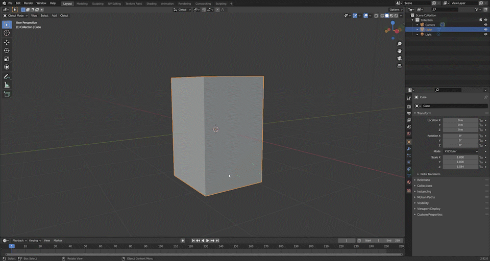Select the Move tool in the toolbar

tap(7, 42)
